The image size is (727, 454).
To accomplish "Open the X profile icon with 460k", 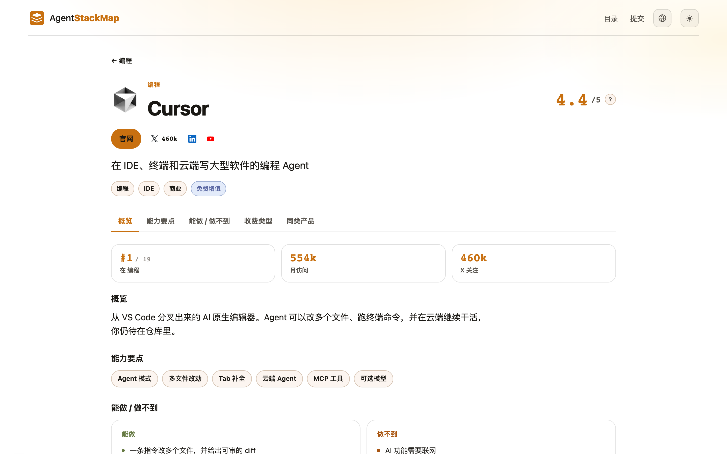I will tap(164, 139).
